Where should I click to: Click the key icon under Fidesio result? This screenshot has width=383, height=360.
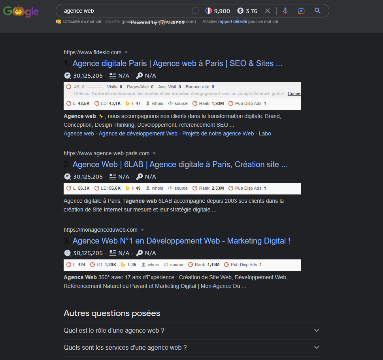pos(140,76)
